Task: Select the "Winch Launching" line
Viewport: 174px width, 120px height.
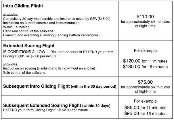Action: tap(14, 27)
